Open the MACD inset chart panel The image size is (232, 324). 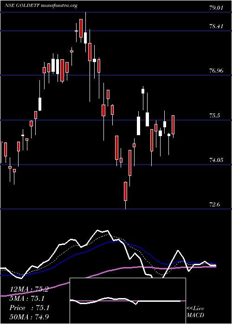click(128, 301)
